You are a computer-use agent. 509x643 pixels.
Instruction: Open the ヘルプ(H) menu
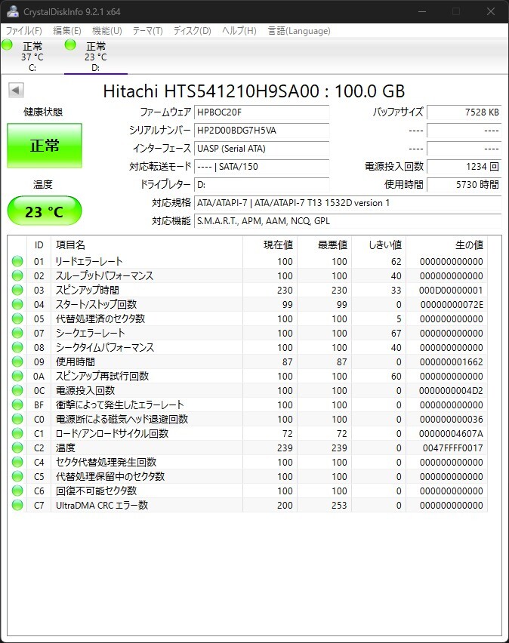239,31
